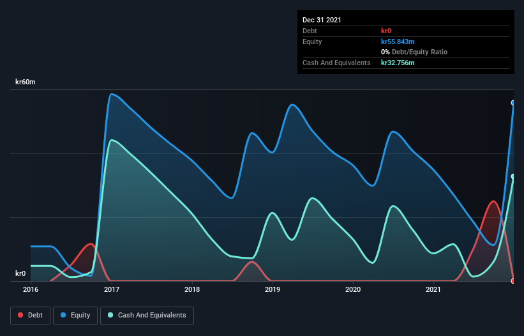This screenshot has height=336, width=524.
Task: Select the Cash endpoint marker at Dec 2021
Action: (x=513, y=176)
